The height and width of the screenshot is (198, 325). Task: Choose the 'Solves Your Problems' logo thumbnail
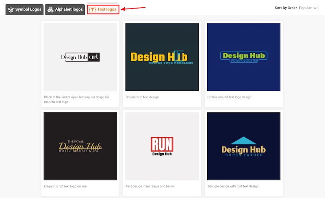tap(162, 57)
